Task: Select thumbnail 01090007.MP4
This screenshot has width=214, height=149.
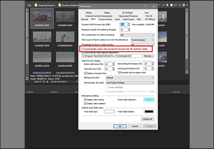Action: 42,39
